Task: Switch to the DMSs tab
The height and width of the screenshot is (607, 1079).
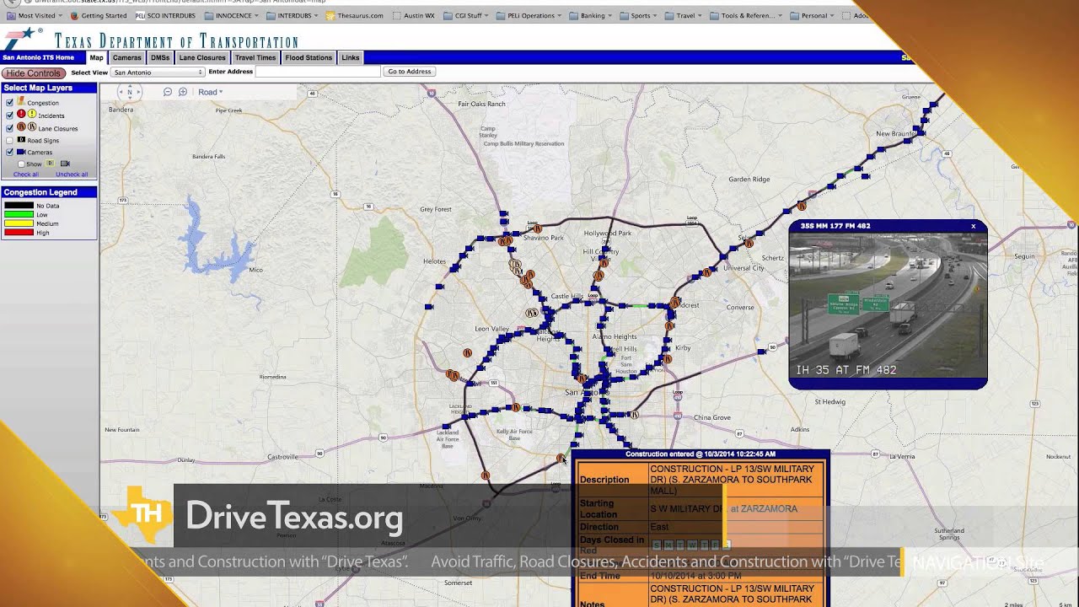Action: coord(160,57)
